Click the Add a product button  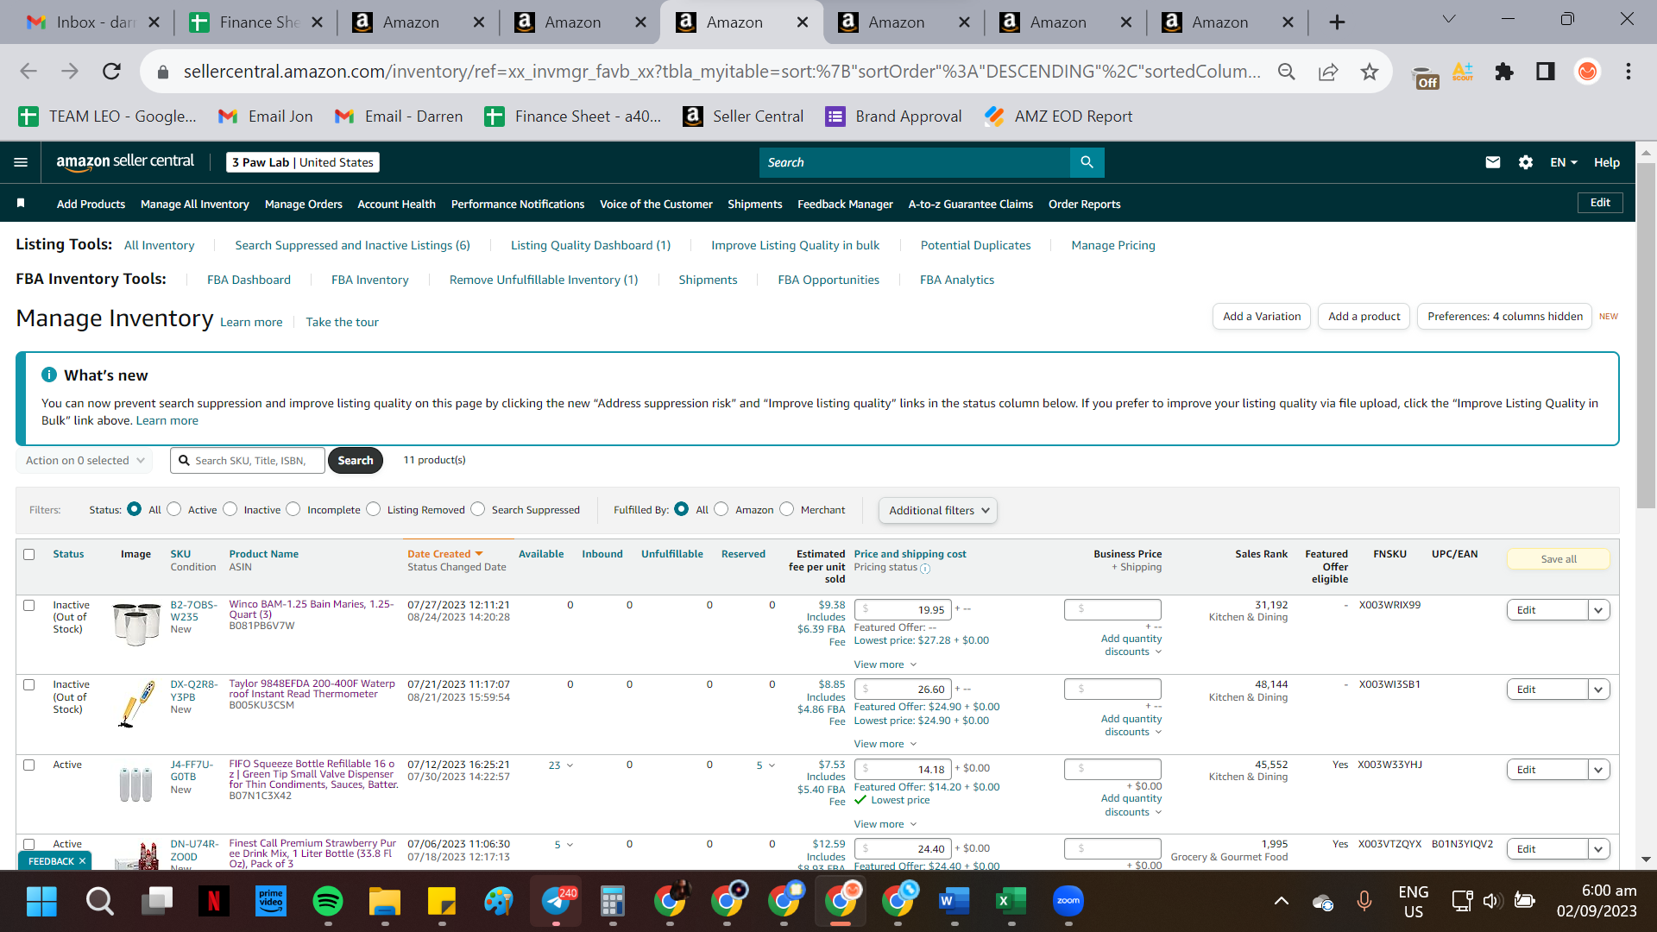1364,317
